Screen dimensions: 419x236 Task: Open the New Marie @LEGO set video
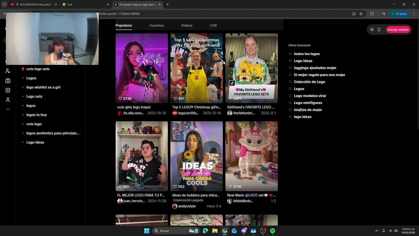click(x=252, y=156)
